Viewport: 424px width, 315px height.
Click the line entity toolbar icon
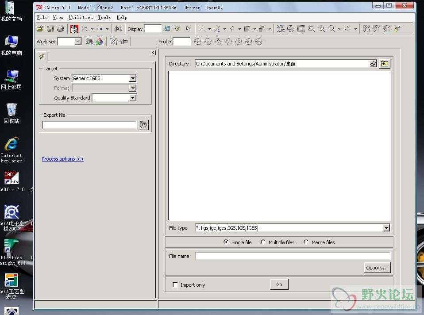click(x=217, y=29)
